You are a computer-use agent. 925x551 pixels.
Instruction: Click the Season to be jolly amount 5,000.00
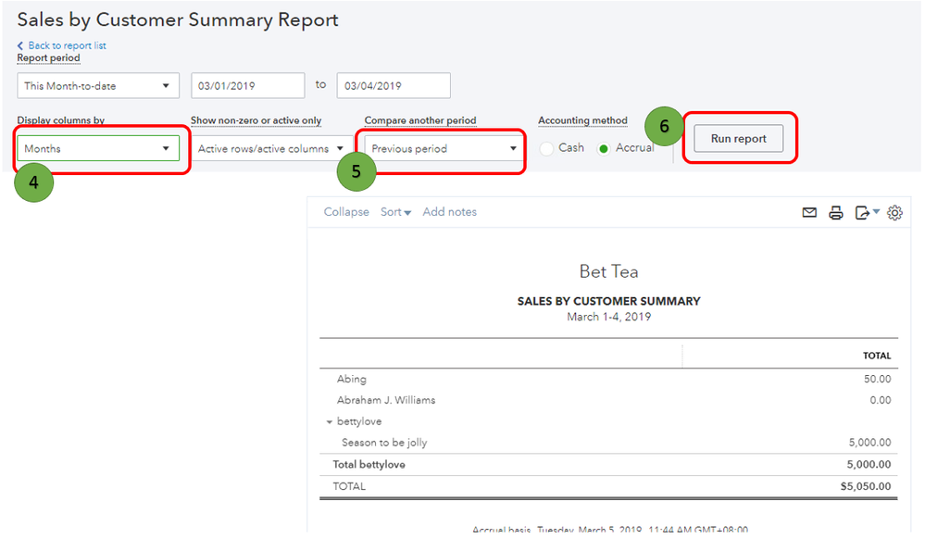pos(869,443)
